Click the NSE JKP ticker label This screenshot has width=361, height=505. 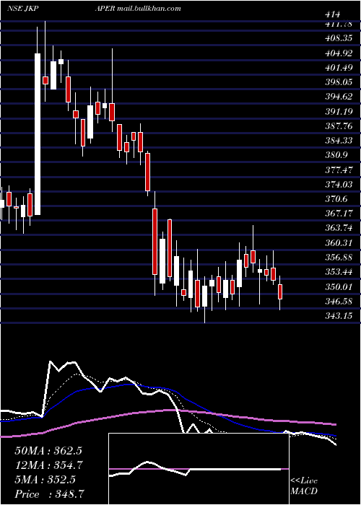[23, 9]
